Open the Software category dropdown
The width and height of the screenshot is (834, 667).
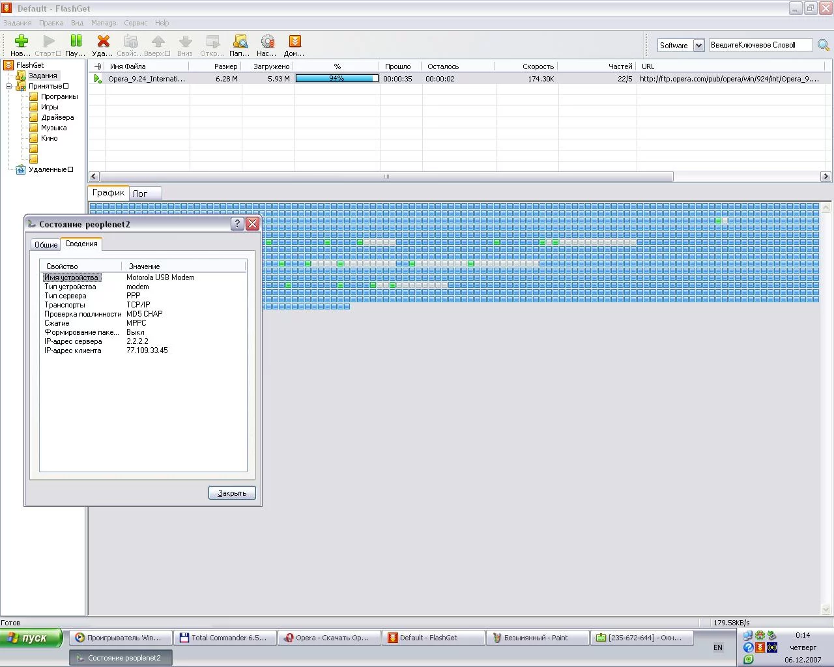[698, 45]
